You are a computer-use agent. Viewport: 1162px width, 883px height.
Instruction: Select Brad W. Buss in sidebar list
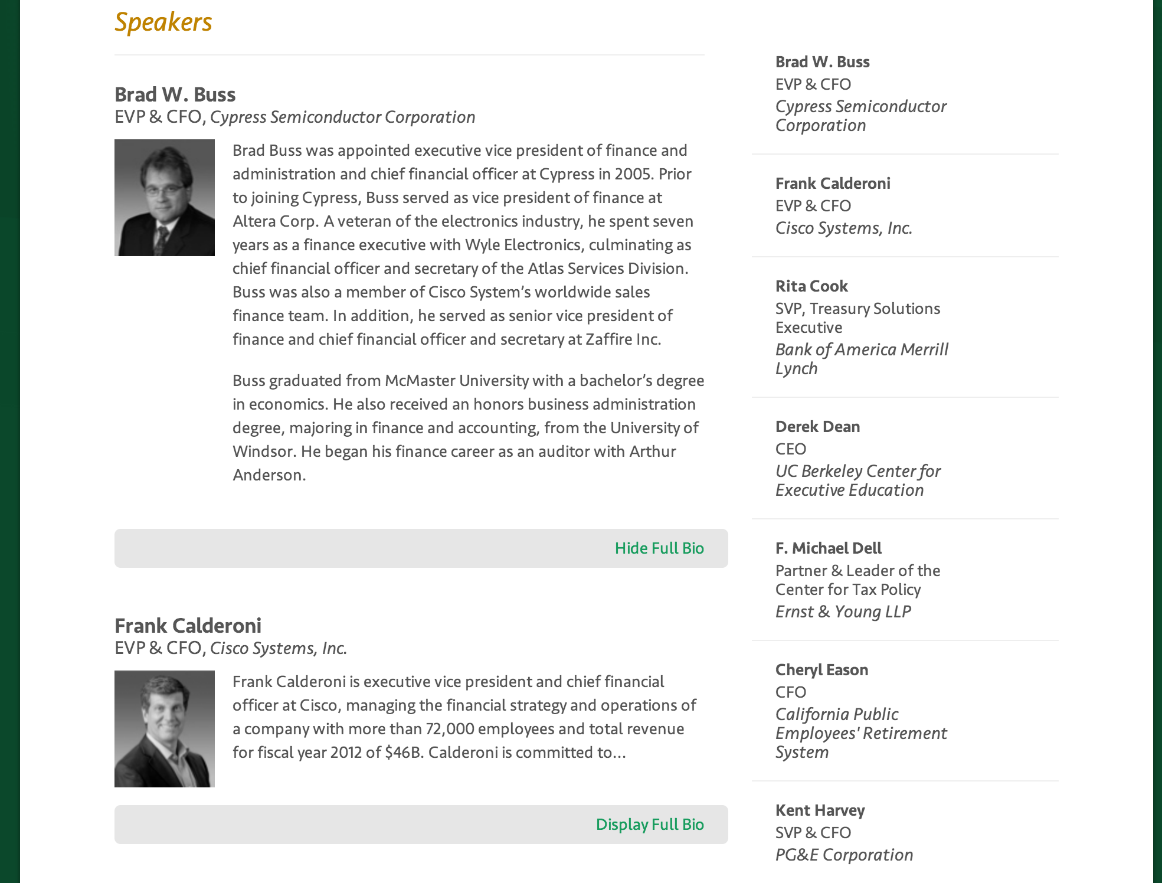pyautogui.click(x=822, y=62)
